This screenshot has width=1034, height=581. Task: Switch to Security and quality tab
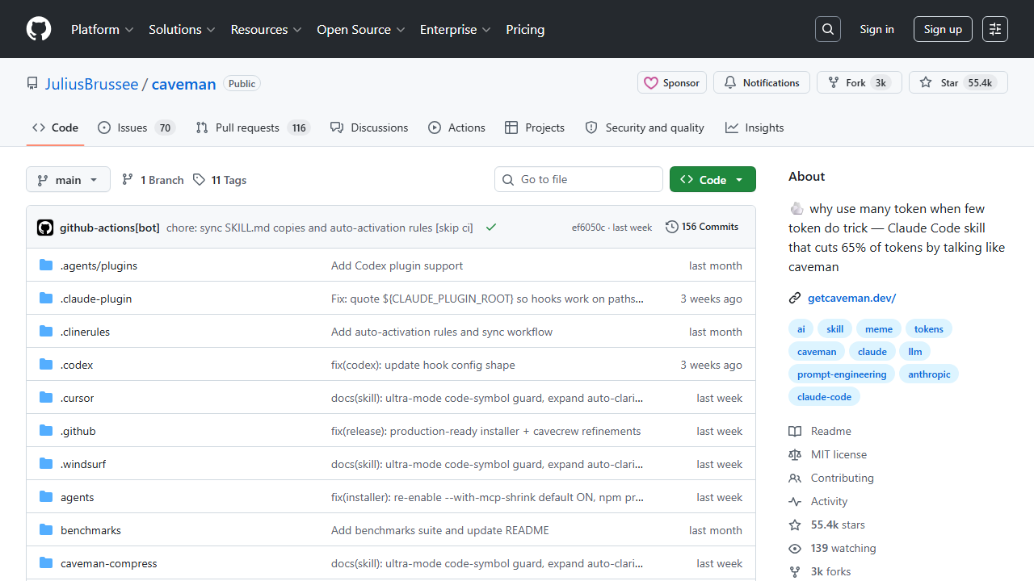point(645,127)
